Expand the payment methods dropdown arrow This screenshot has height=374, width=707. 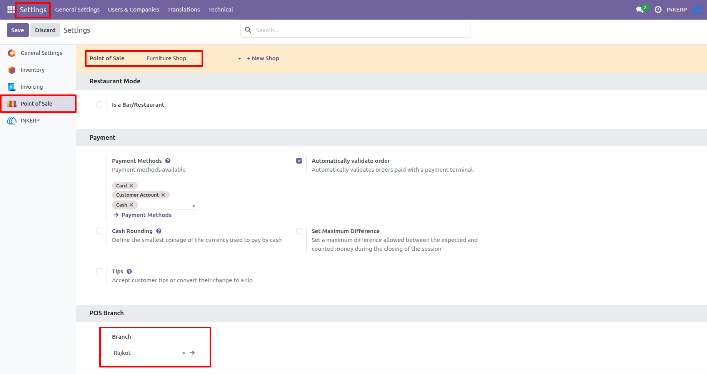(x=194, y=206)
